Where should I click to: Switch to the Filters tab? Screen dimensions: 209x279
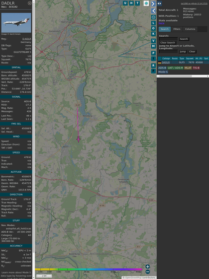tap(177, 29)
